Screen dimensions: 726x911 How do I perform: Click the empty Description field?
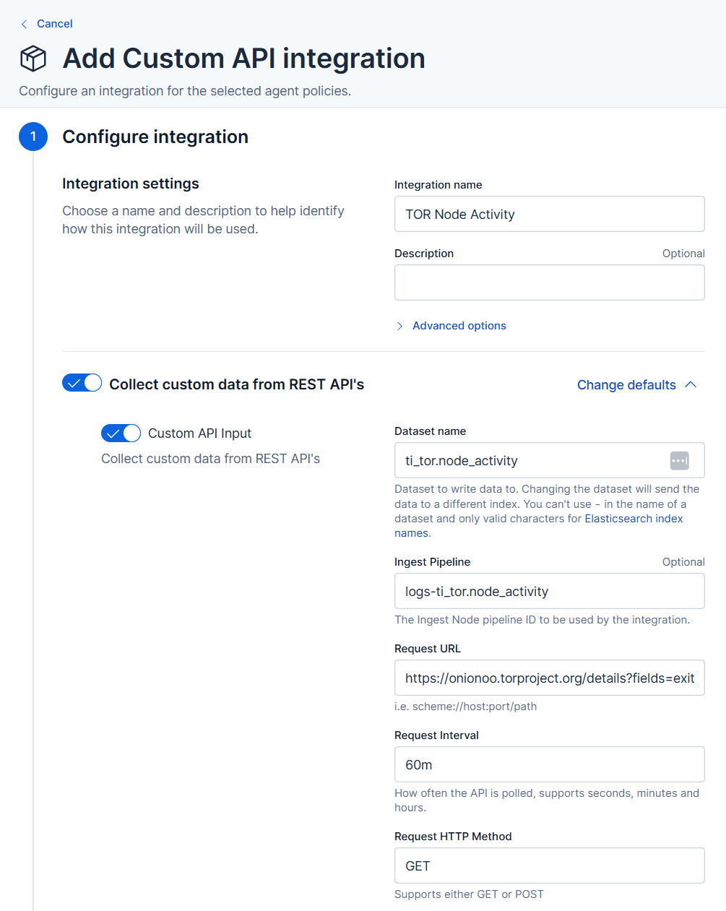tap(549, 282)
